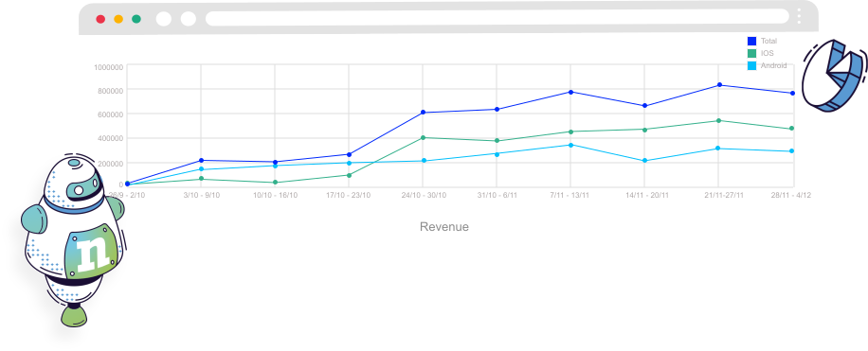Select IOS data point for 24/10 - 30/10

point(423,137)
